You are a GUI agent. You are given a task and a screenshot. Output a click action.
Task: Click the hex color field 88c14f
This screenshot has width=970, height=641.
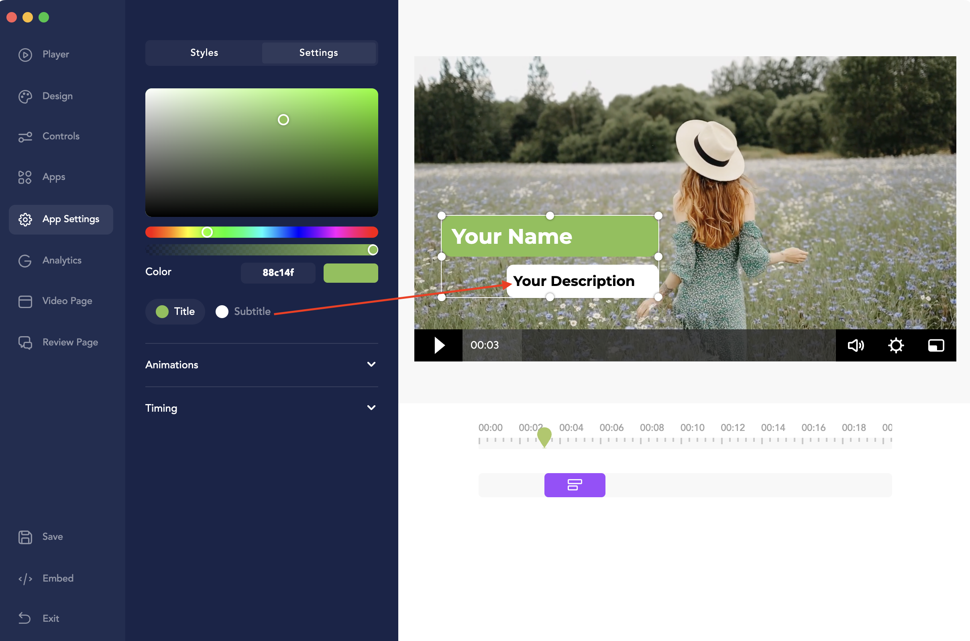278,273
